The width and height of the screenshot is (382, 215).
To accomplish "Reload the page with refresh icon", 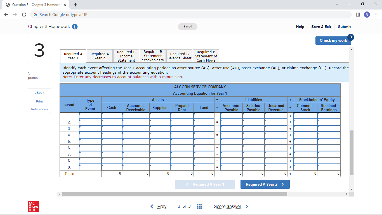I will [x=24, y=15].
